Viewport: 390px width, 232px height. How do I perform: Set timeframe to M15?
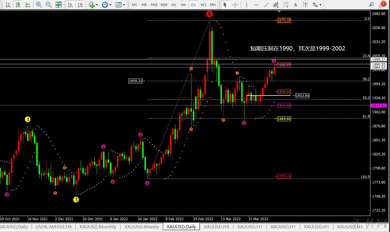pos(154,5)
